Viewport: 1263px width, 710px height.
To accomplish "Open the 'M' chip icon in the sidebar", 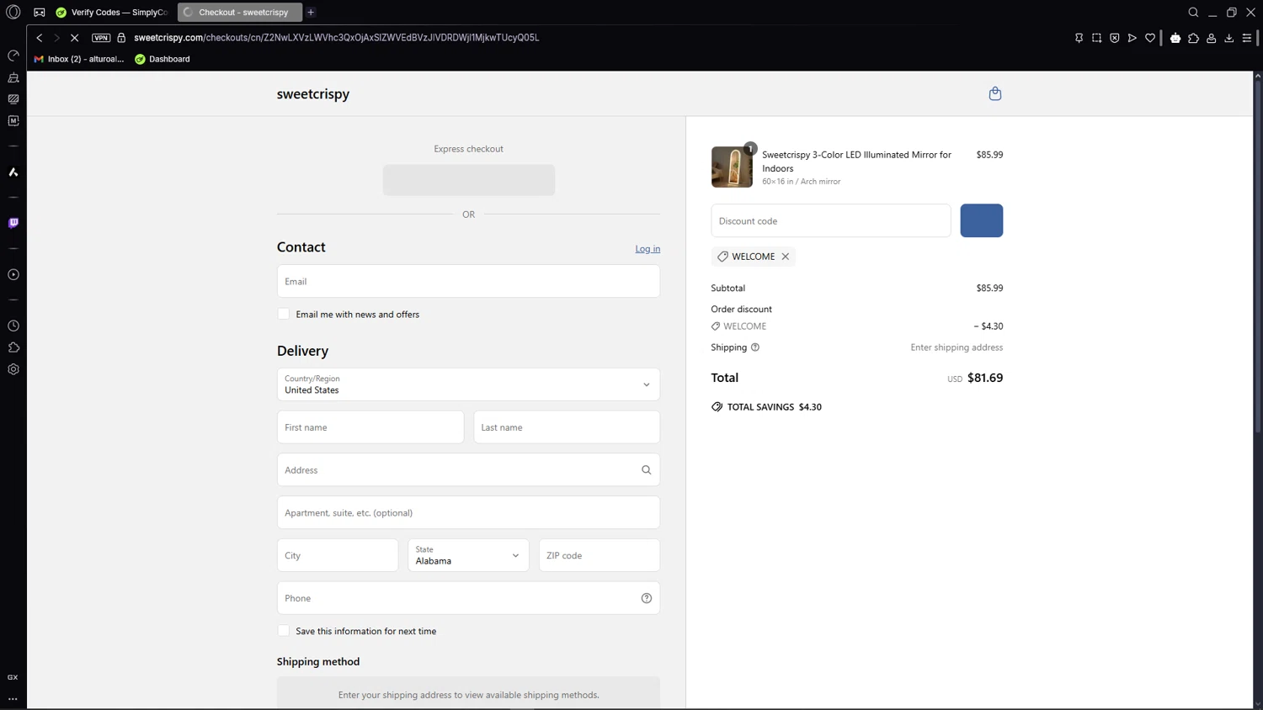I will pyautogui.click(x=13, y=121).
